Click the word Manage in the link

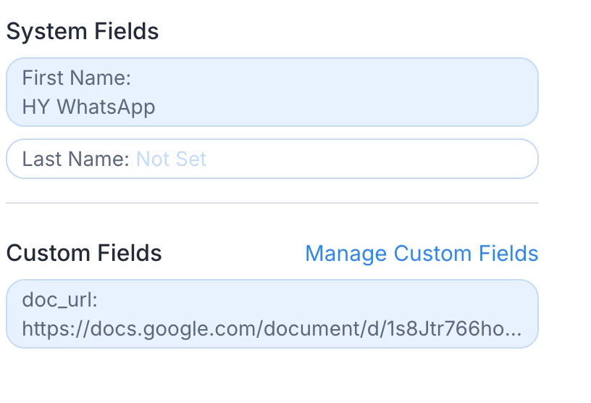[x=345, y=254]
